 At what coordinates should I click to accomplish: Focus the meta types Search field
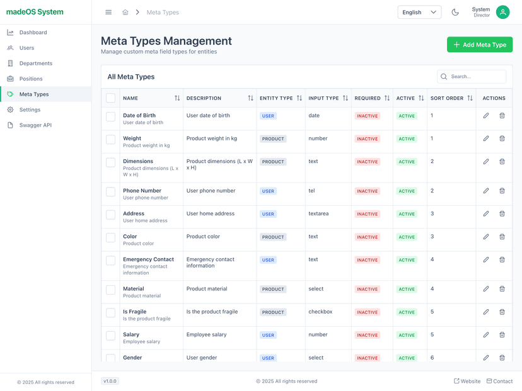[472, 76]
